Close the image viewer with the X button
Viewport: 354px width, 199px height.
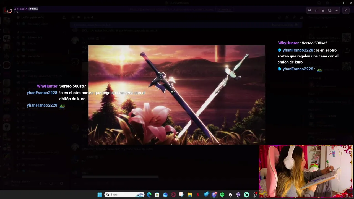[346, 10]
